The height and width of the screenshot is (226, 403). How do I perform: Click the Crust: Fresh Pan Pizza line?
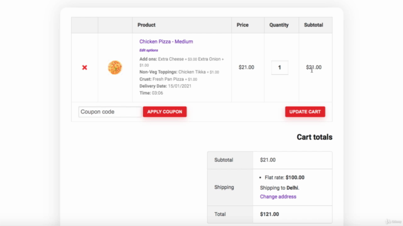(x=168, y=79)
